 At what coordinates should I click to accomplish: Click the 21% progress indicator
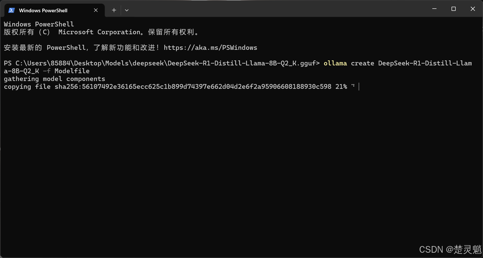pos(341,87)
